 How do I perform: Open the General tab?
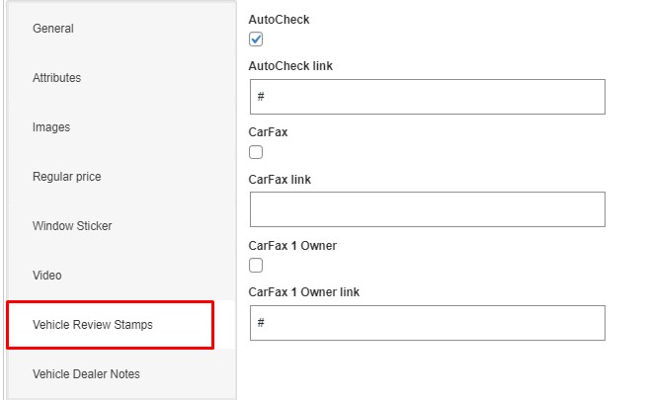(53, 29)
